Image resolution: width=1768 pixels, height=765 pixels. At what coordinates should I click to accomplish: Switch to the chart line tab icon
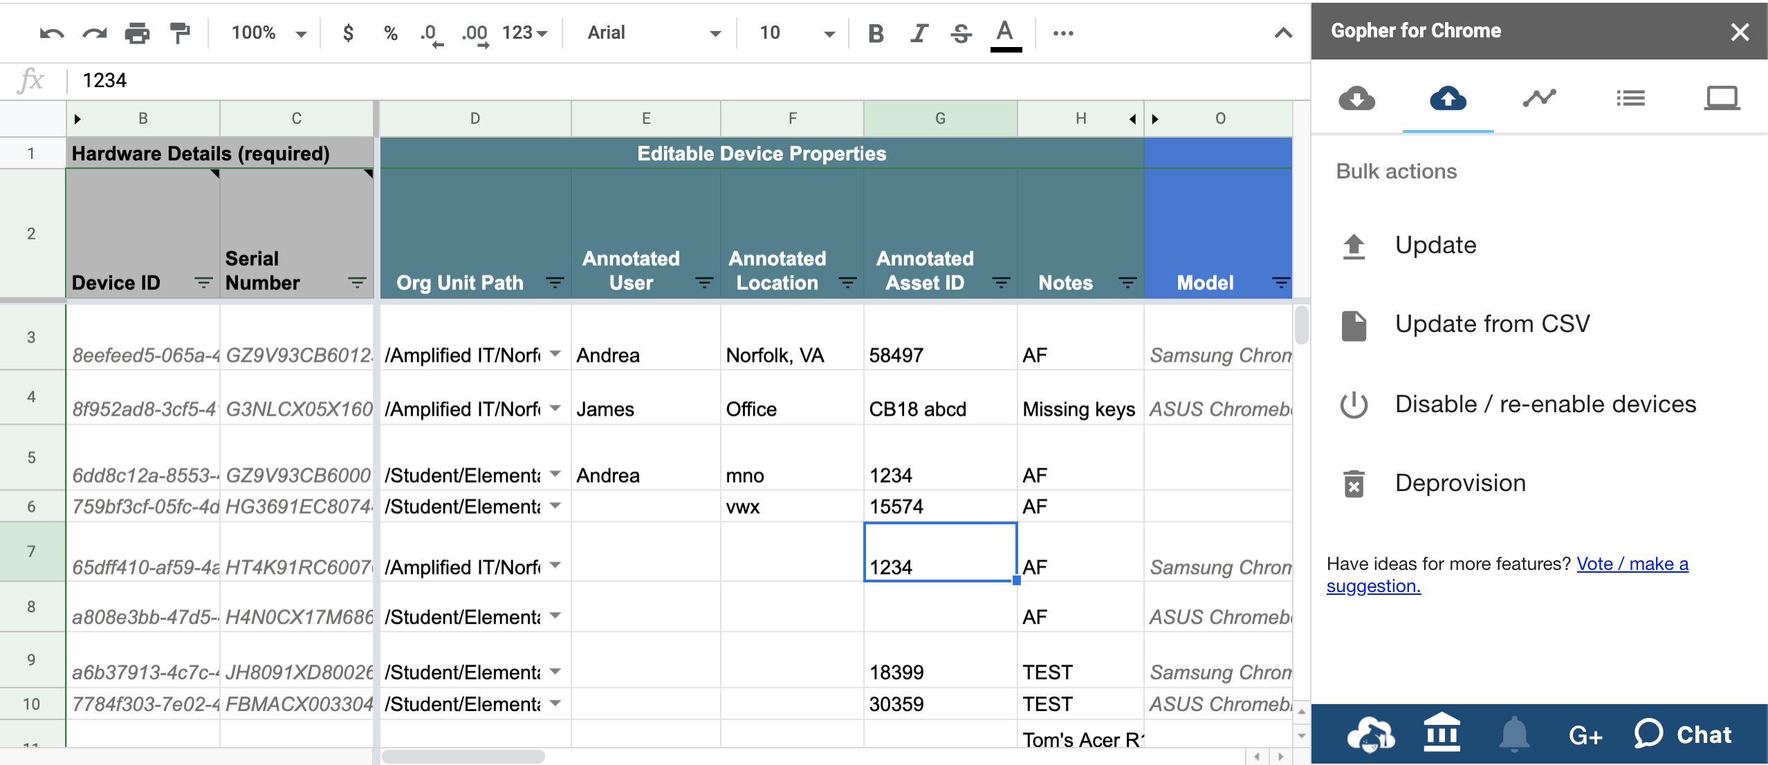click(x=1539, y=98)
